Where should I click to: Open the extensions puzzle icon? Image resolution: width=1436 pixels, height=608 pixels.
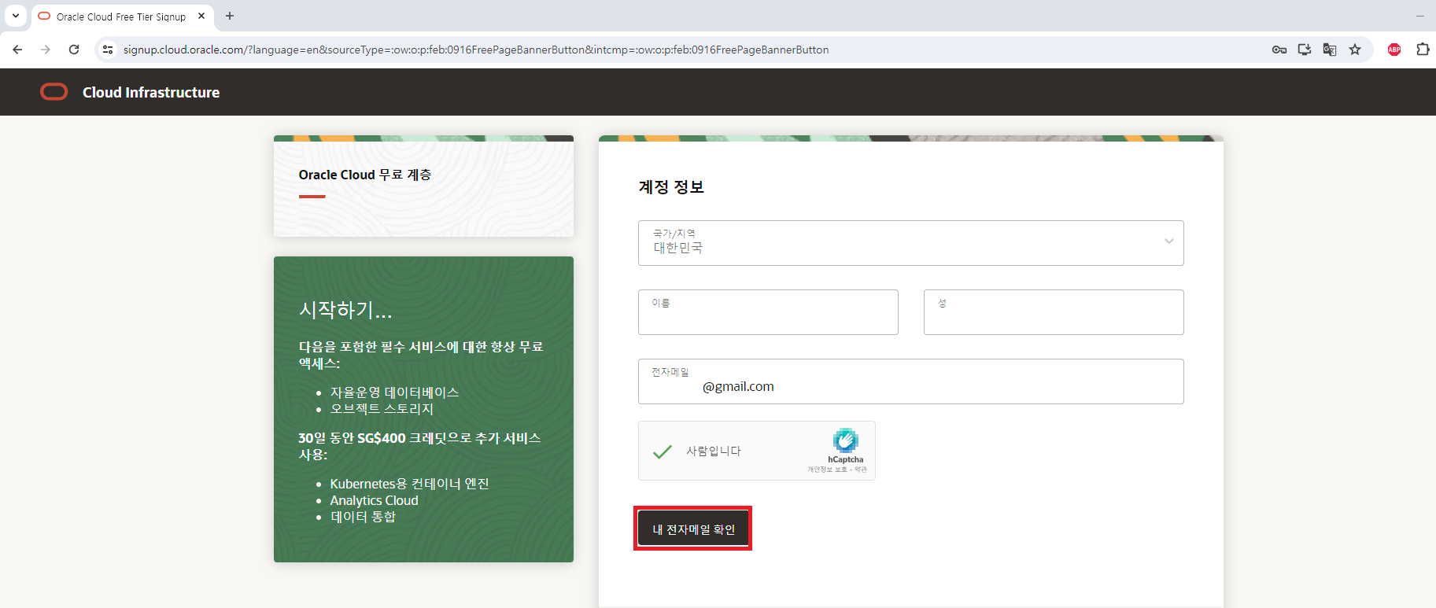[x=1423, y=50]
